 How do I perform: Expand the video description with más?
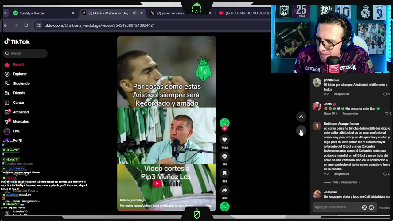click(209, 206)
